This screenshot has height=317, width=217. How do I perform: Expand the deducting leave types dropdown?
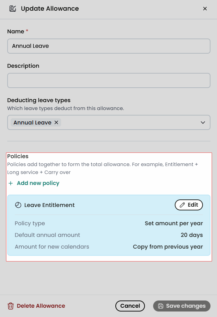(x=203, y=122)
